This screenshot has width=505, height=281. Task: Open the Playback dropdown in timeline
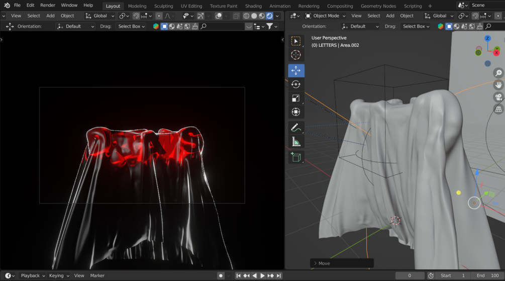pyautogui.click(x=33, y=275)
